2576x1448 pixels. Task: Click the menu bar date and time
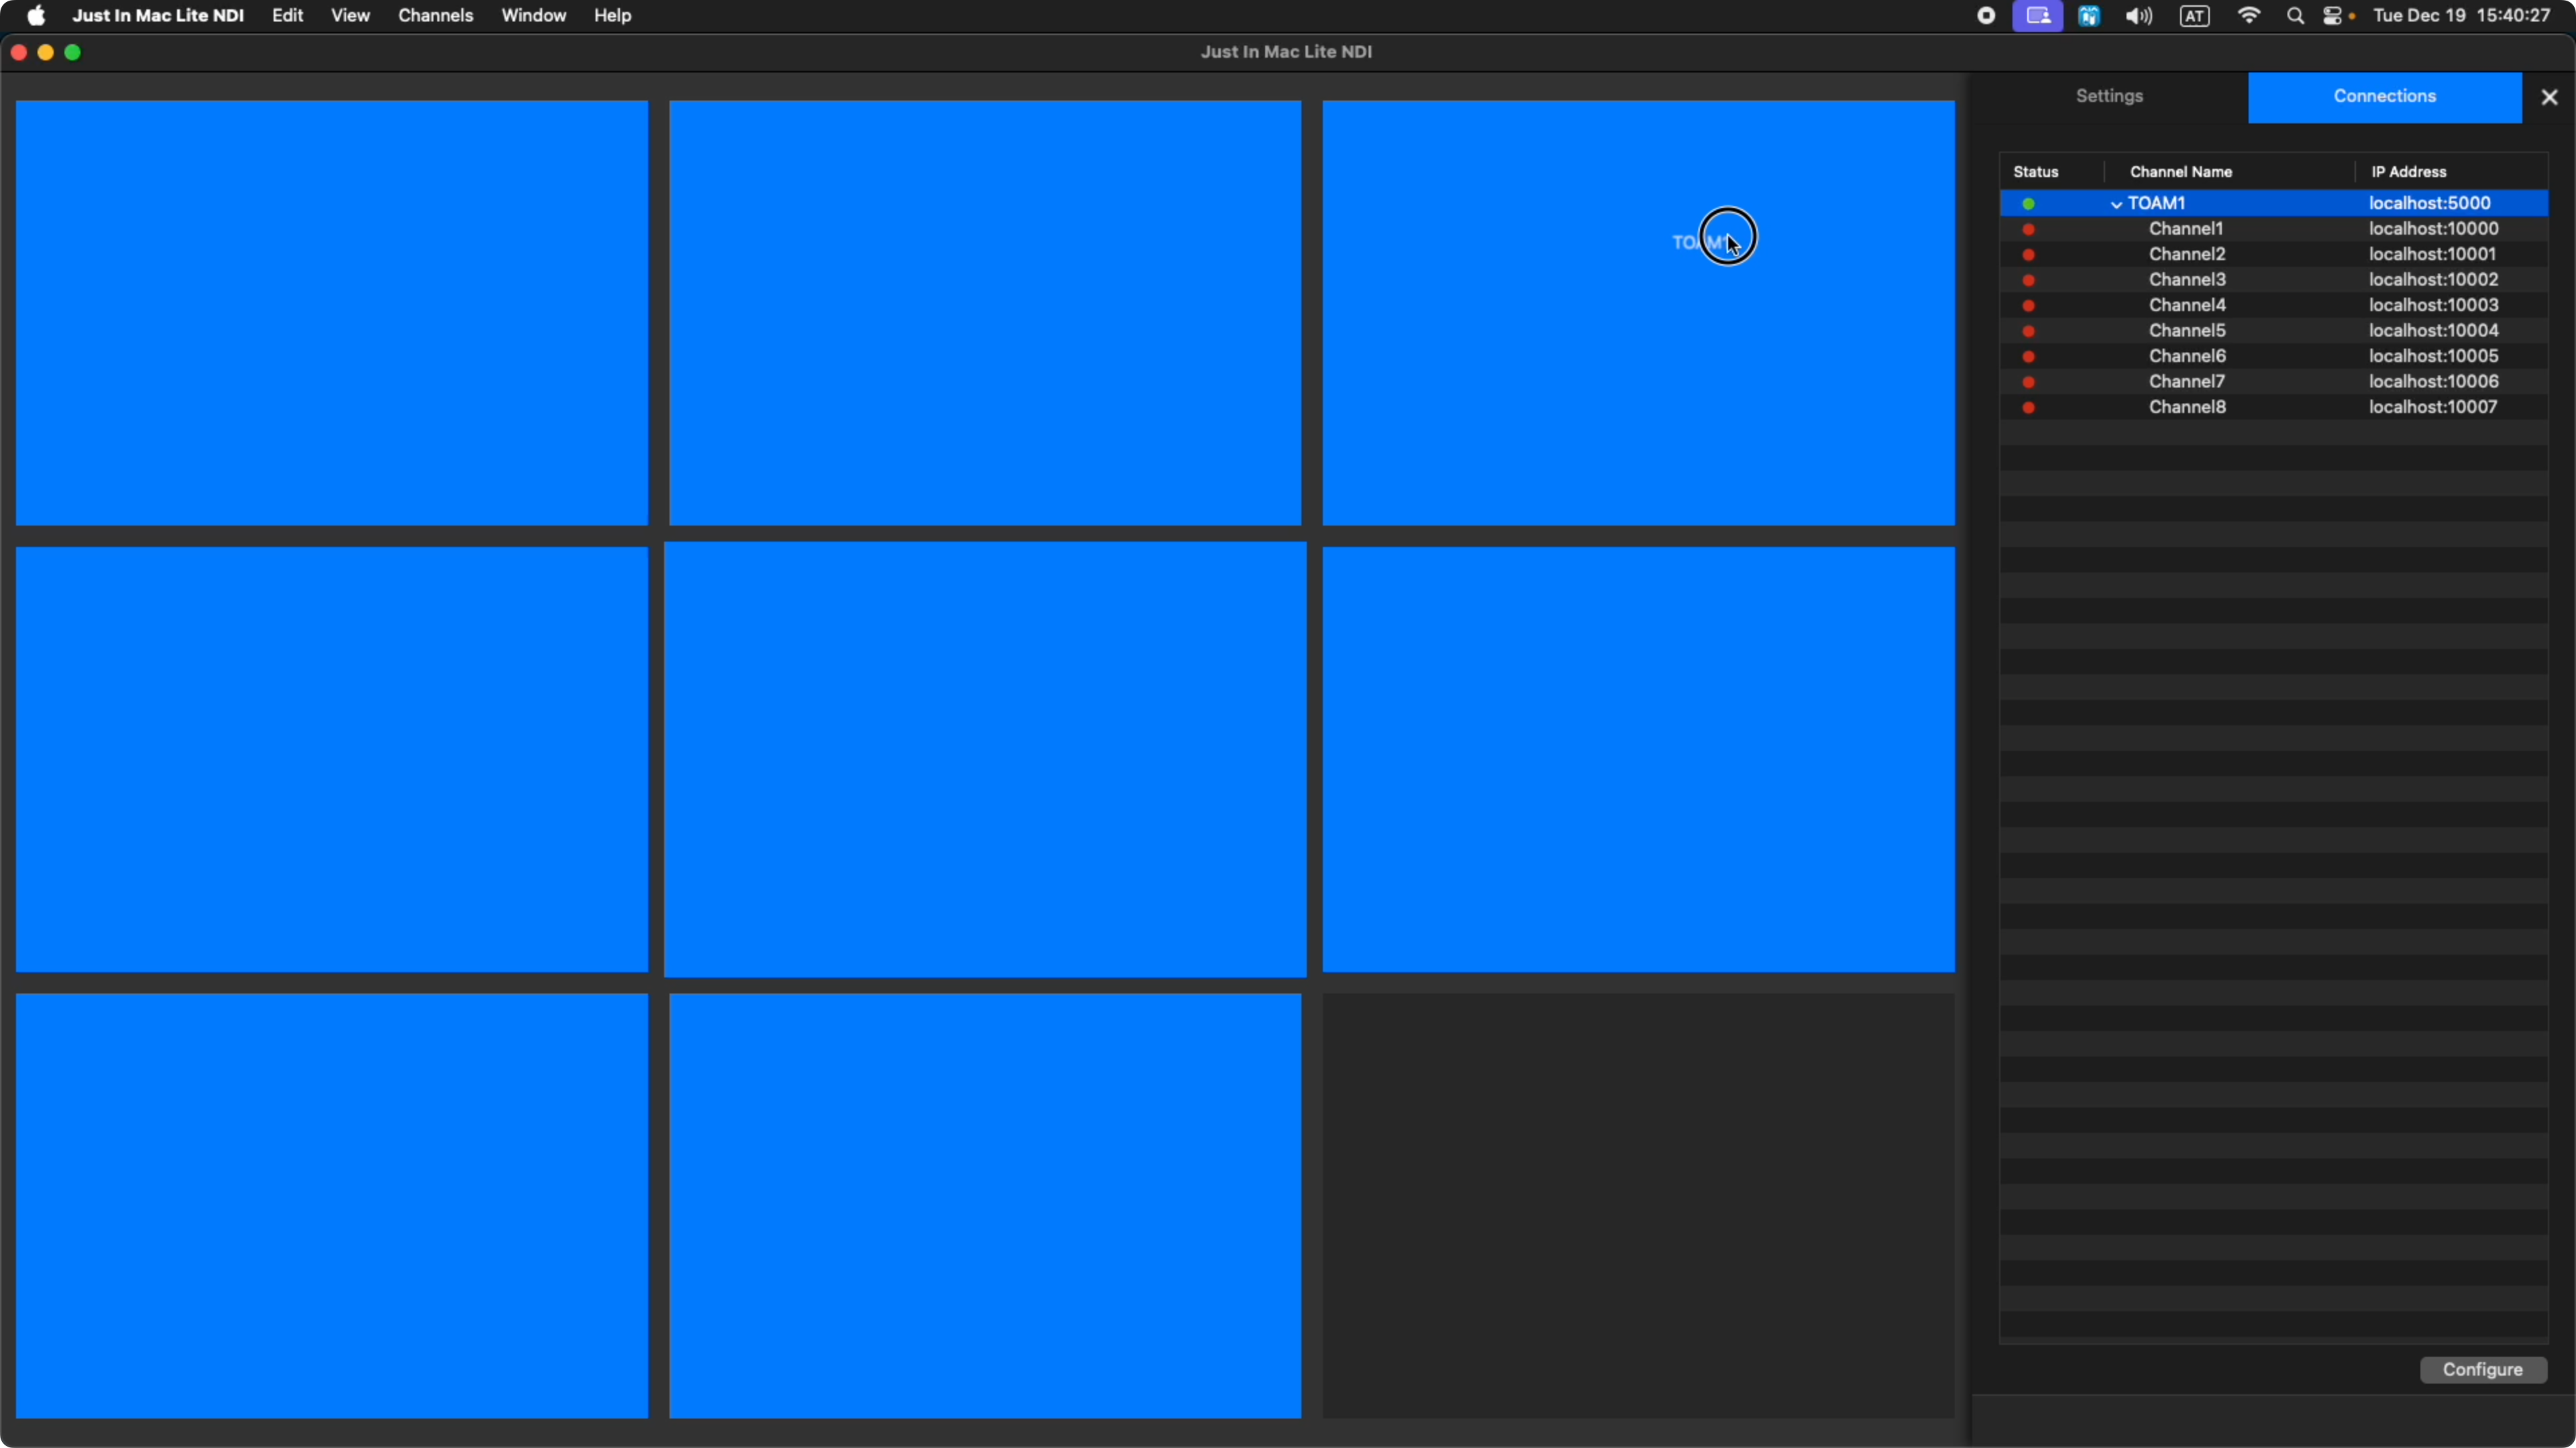click(x=2461, y=16)
